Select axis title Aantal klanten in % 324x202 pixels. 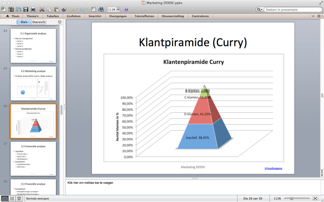tap(117, 127)
